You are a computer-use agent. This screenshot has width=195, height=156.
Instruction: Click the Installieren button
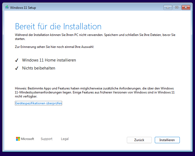pyautogui.click(x=167, y=140)
